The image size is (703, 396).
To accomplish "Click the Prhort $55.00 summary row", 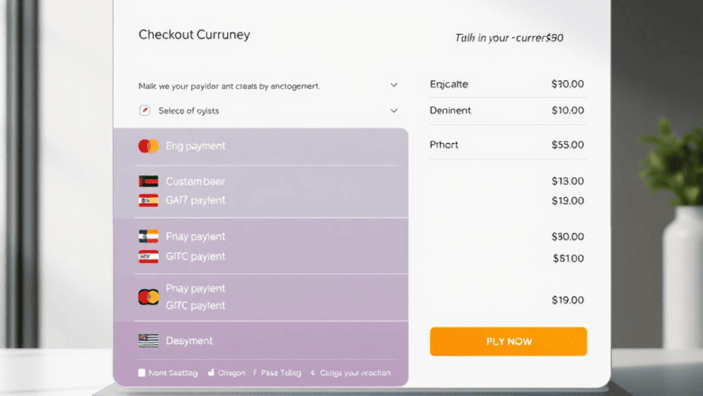I will [x=507, y=145].
